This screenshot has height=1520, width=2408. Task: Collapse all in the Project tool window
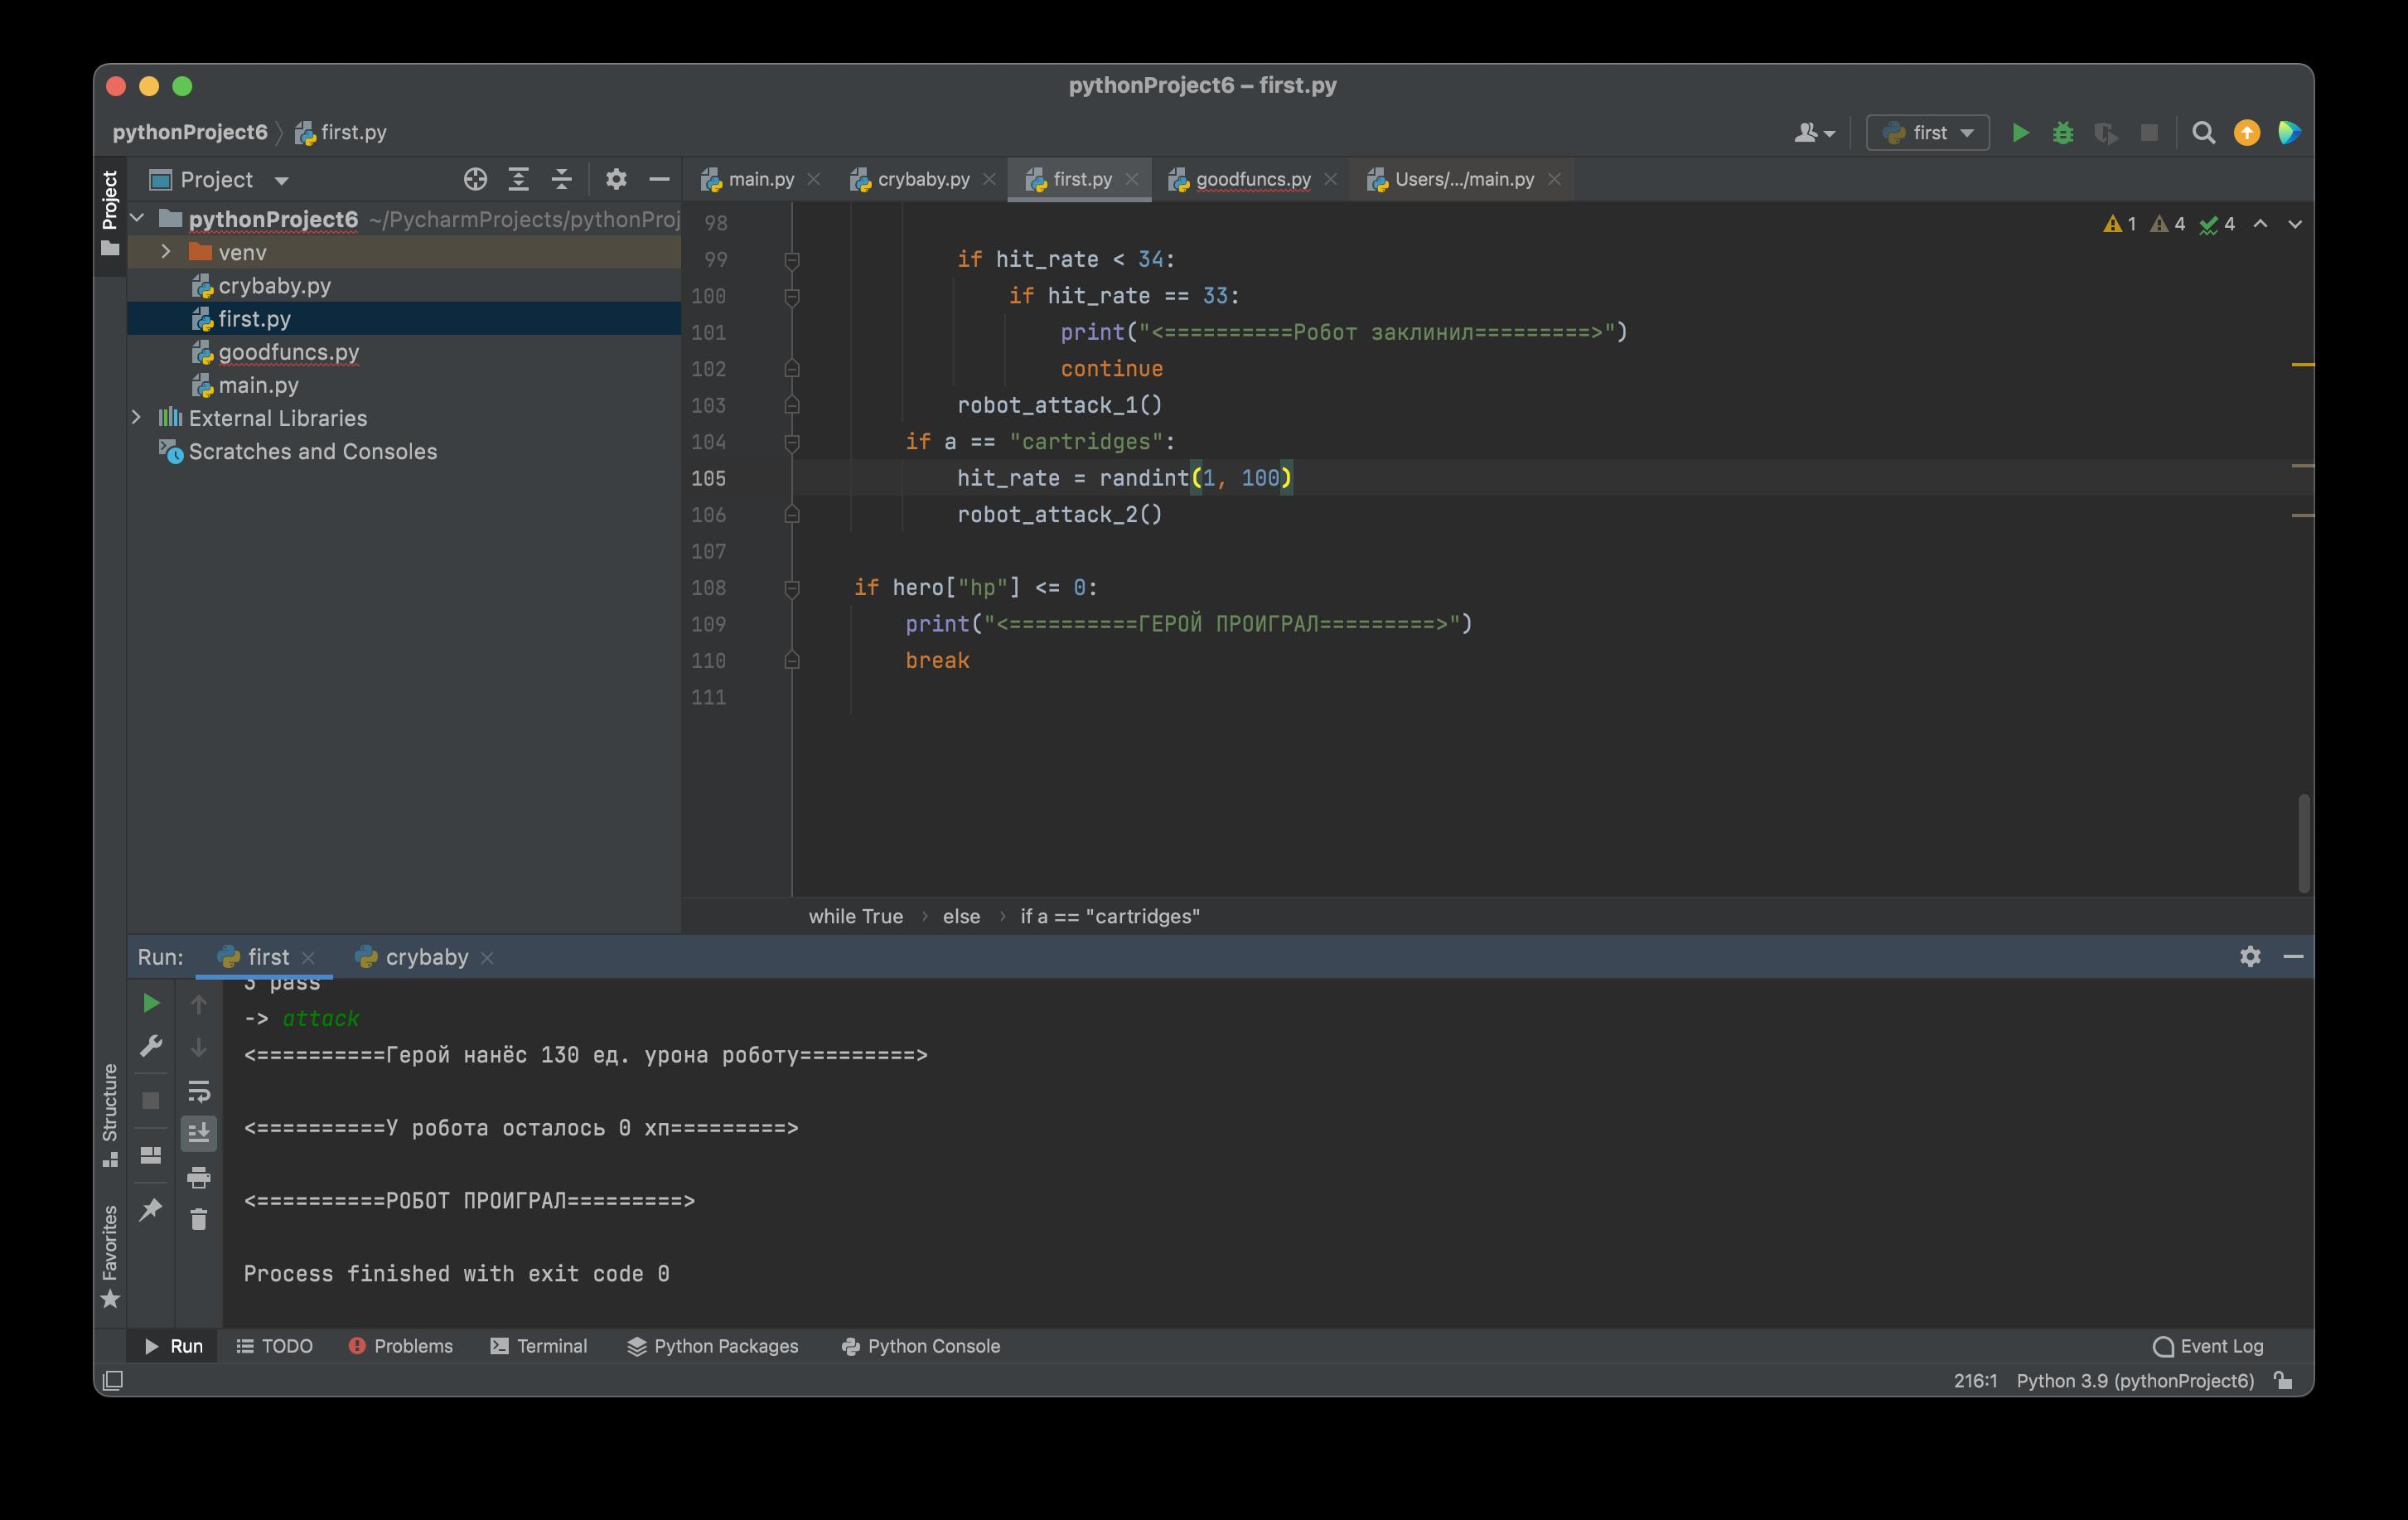point(561,180)
